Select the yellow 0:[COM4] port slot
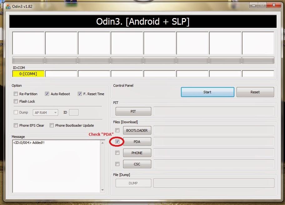Viewport: 285px width, 205px height. click(x=28, y=74)
